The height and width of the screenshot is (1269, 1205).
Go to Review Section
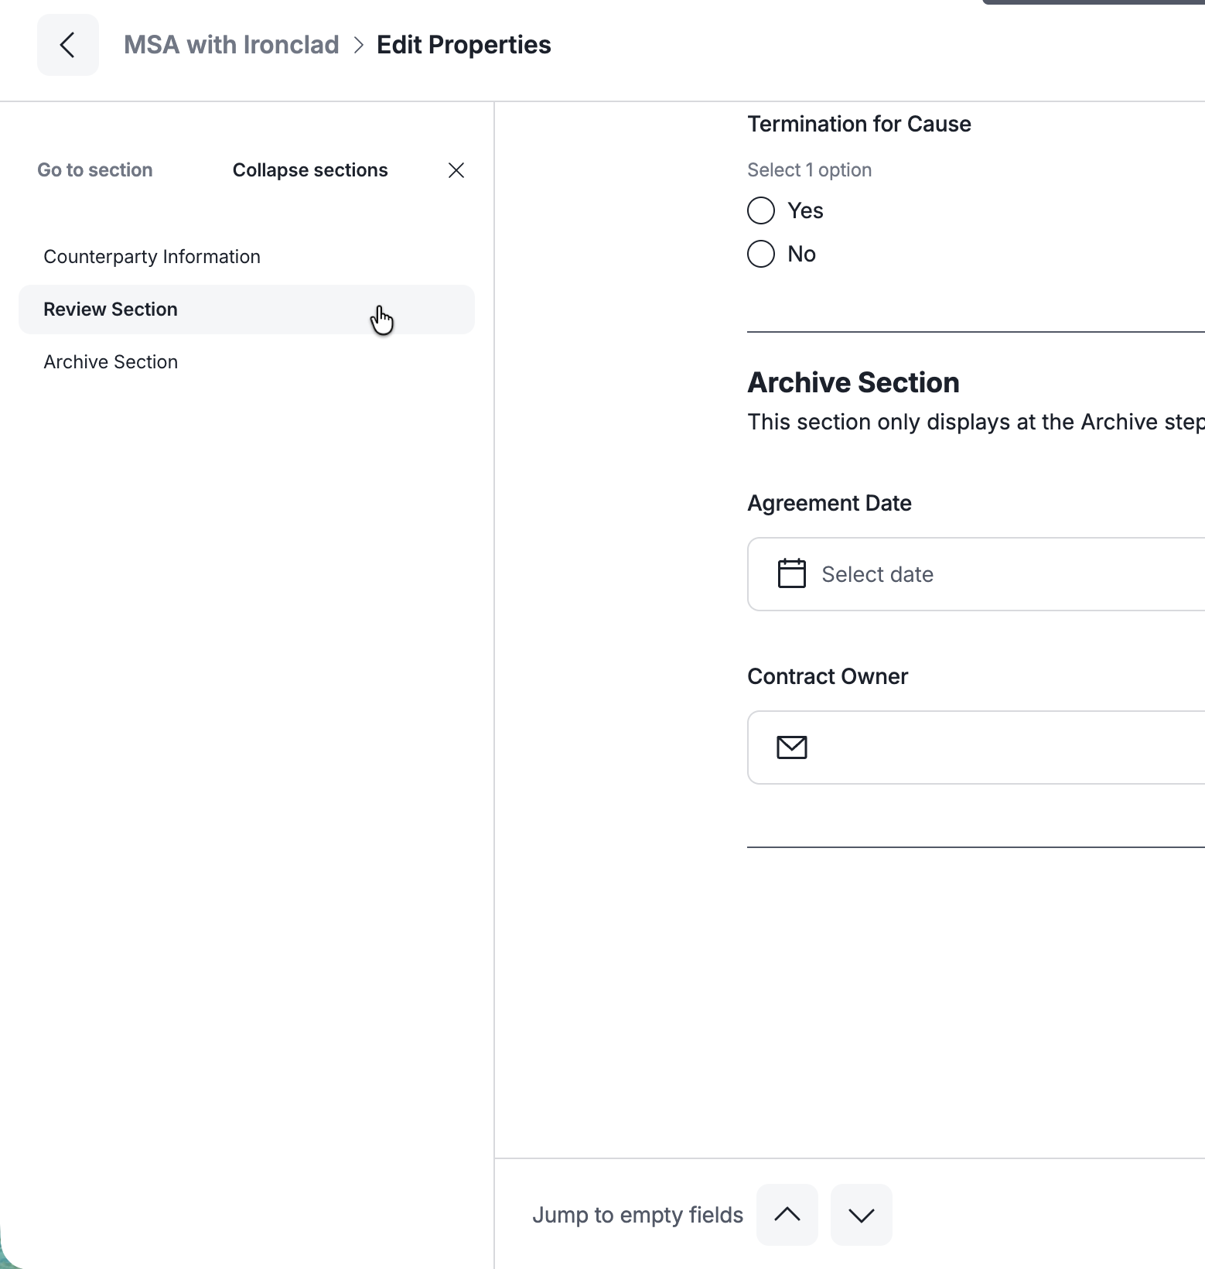[247, 310]
